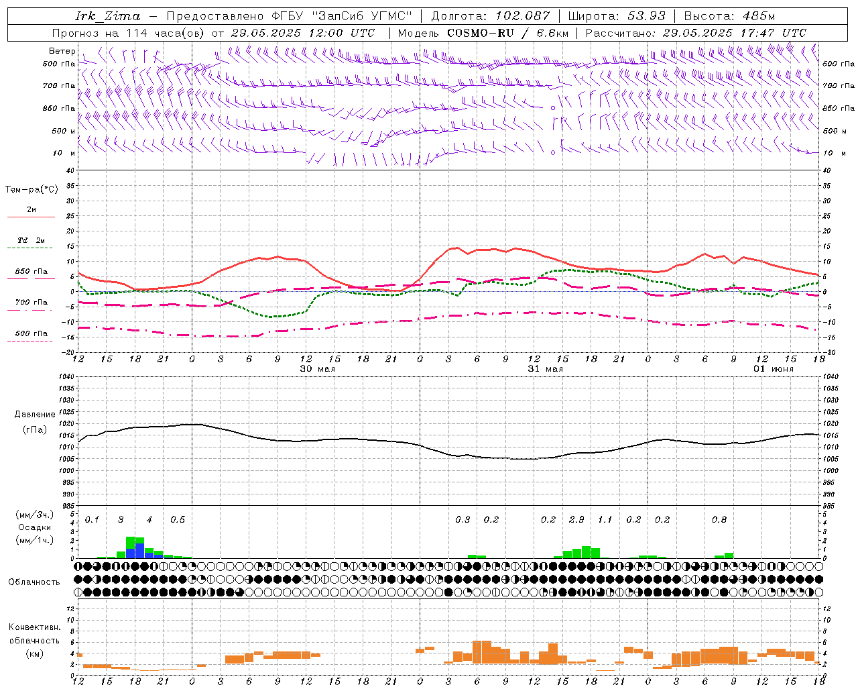Click the "Облачность" row label

[x=34, y=582]
